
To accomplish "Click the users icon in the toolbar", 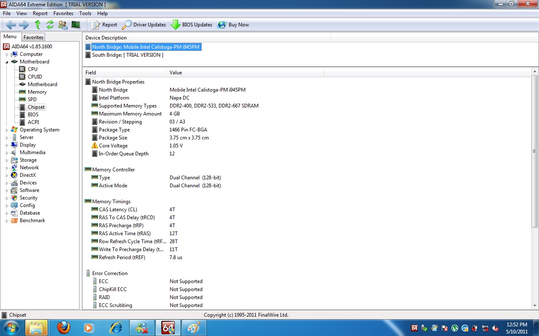I will coord(63,25).
